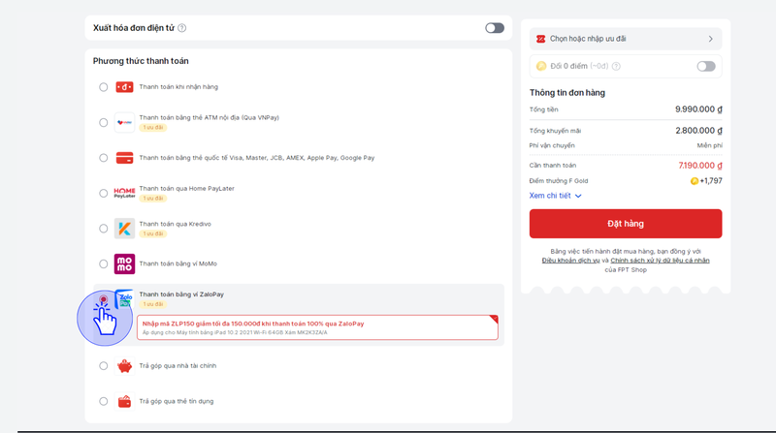The width and height of the screenshot is (776, 433).
Task: Select ZaloPay wallet radio button
Action: pos(103,299)
